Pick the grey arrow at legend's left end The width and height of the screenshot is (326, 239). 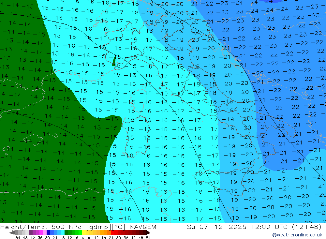pos(12,232)
